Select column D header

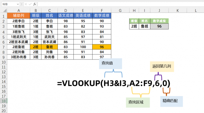coord(66,11)
